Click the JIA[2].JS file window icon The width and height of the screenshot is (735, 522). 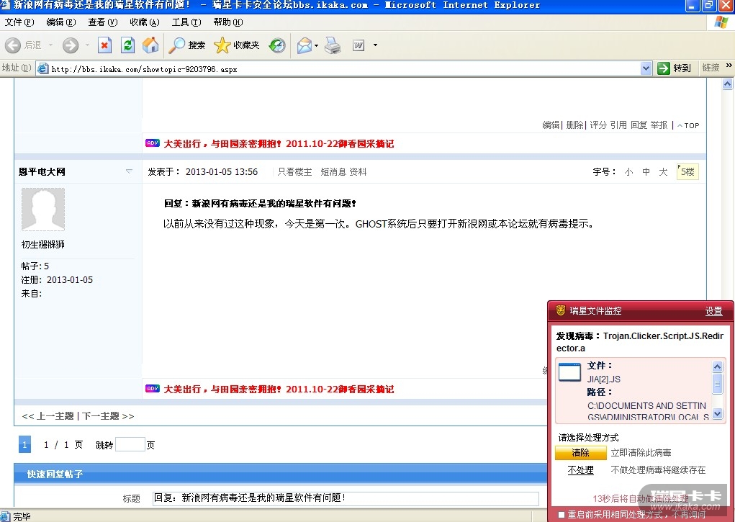(569, 373)
